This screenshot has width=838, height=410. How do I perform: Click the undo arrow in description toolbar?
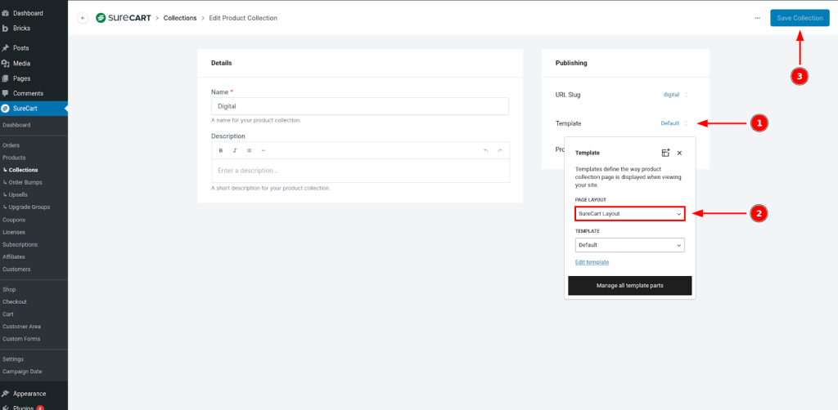[485, 150]
